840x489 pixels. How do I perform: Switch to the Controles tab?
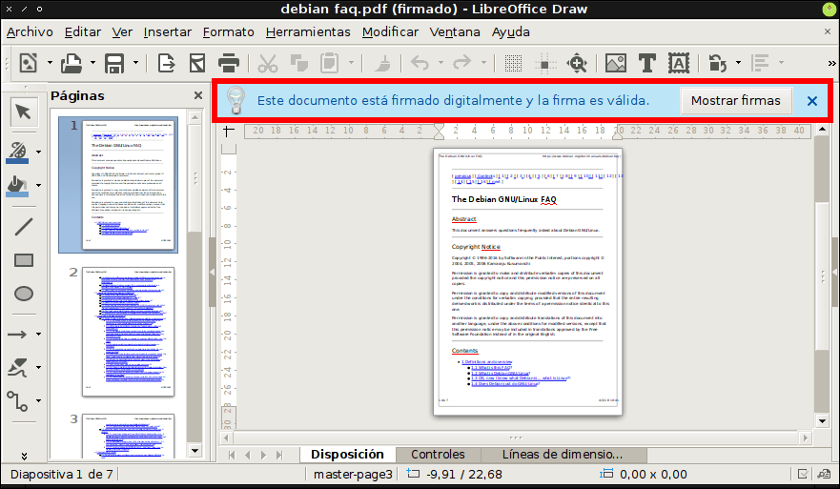[438, 454]
